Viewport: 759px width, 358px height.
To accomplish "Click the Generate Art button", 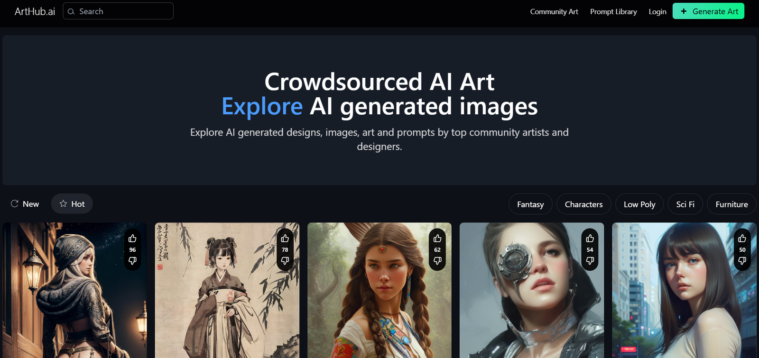I will (708, 11).
